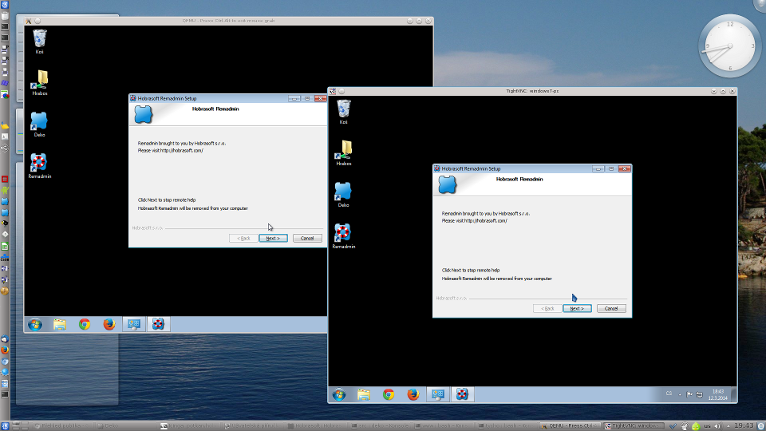Maximize the TightVNC host window
This screenshot has width=766, height=431.
(723, 91)
